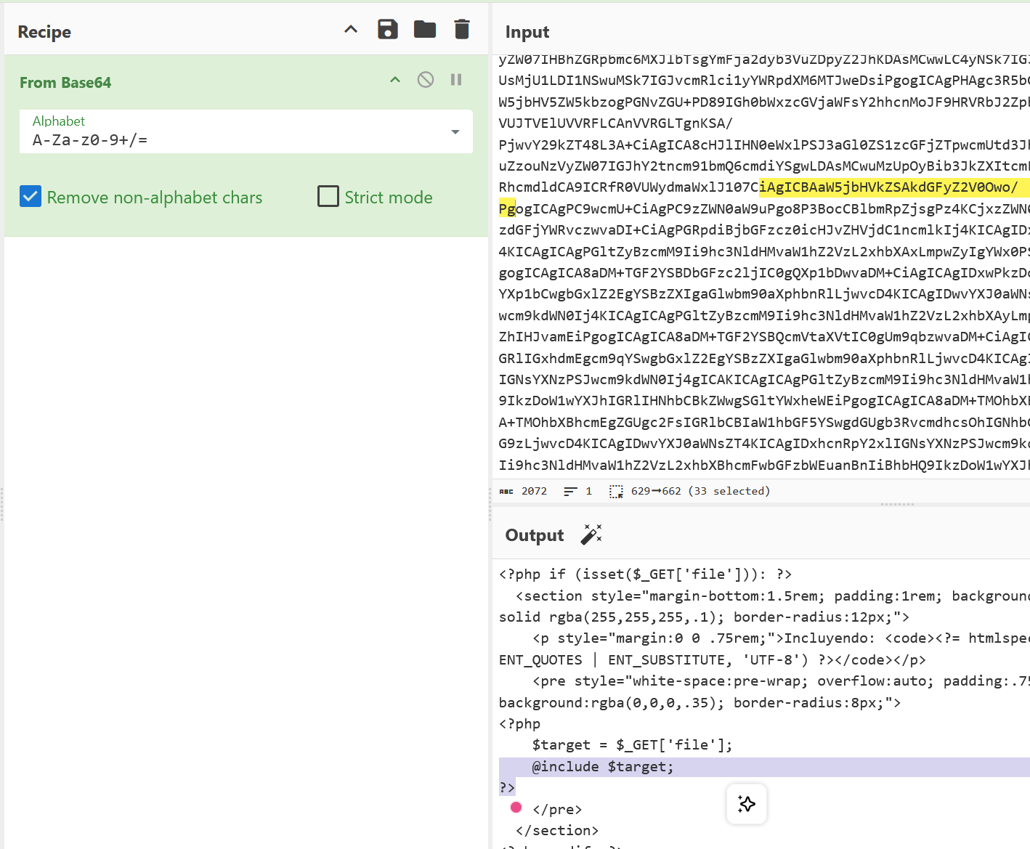
Task: Open the Alphabet dropdown
Action: point(455,132)
